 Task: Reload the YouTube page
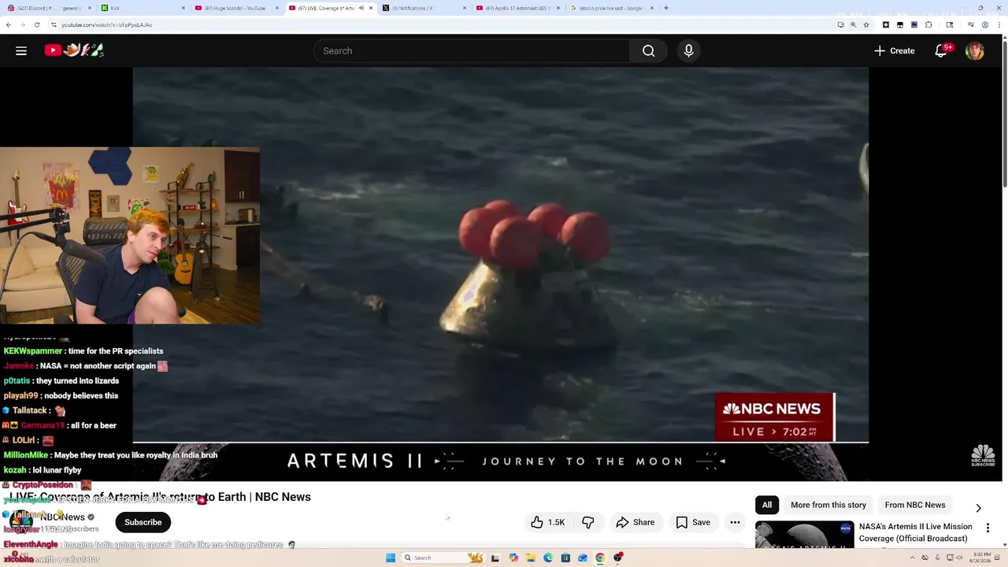pyautogui.click(x=36, y=24)
